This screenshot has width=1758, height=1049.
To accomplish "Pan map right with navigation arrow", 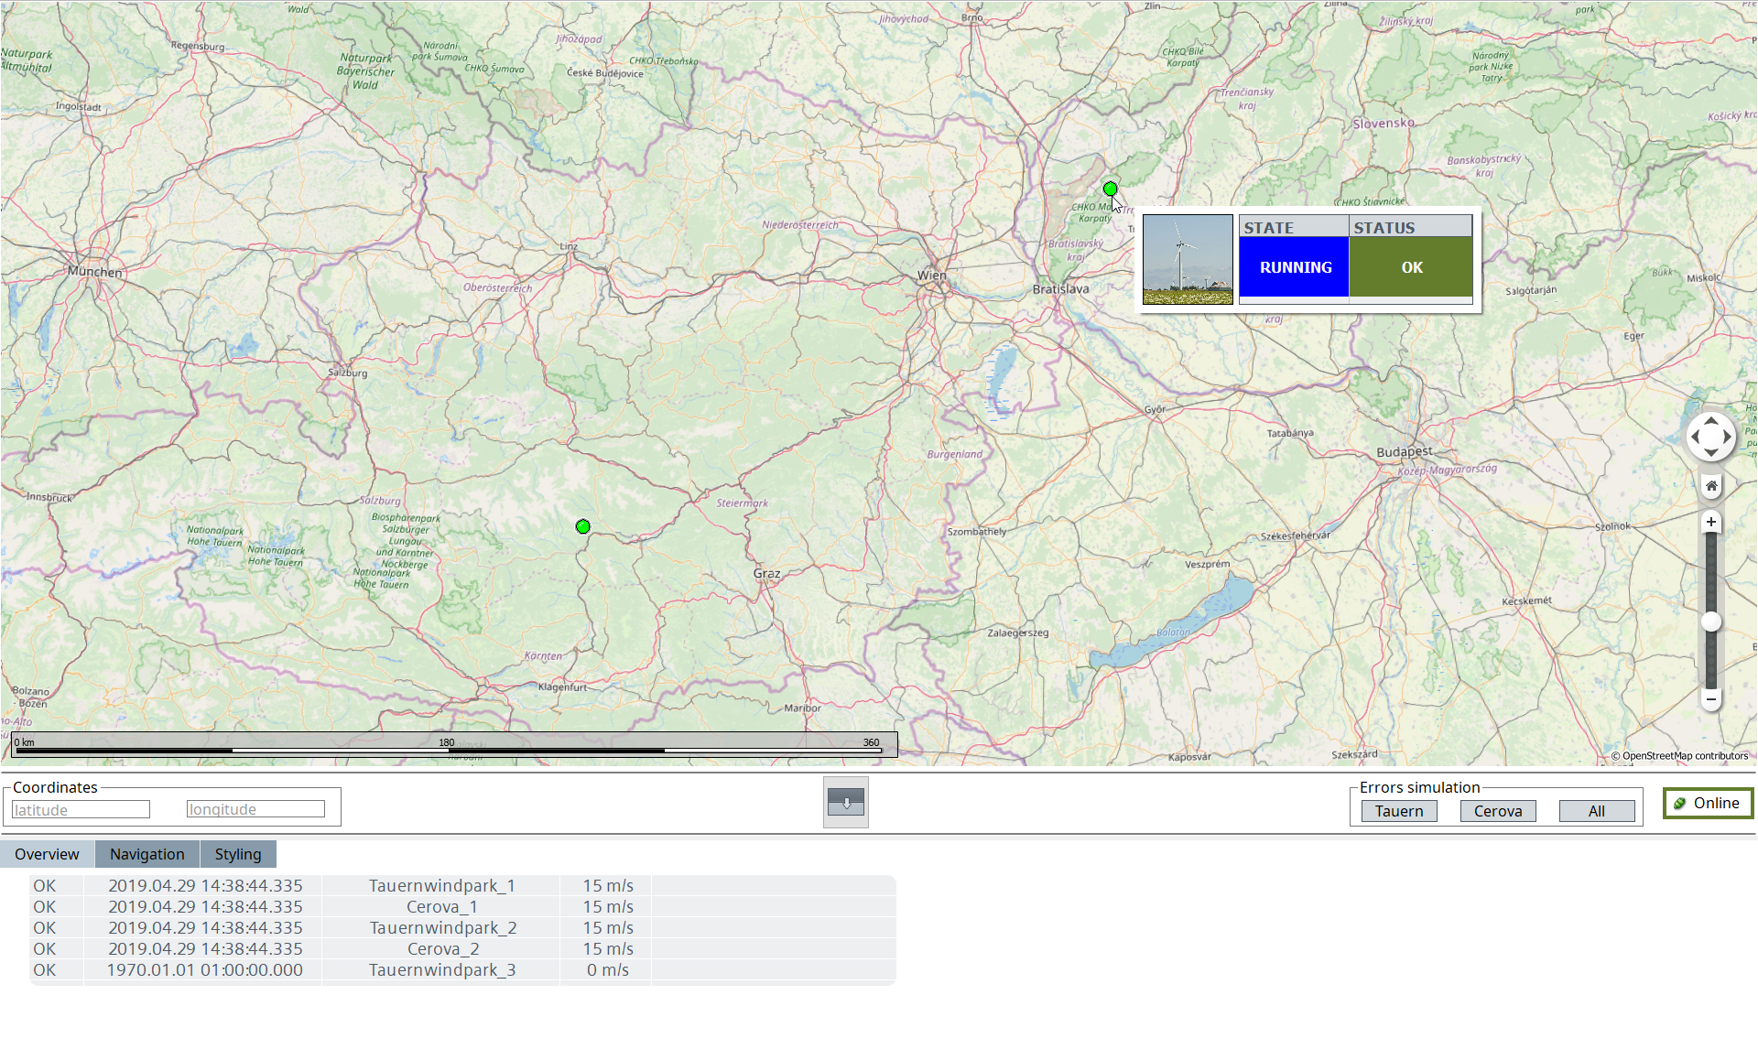I will coord(1727,438).
